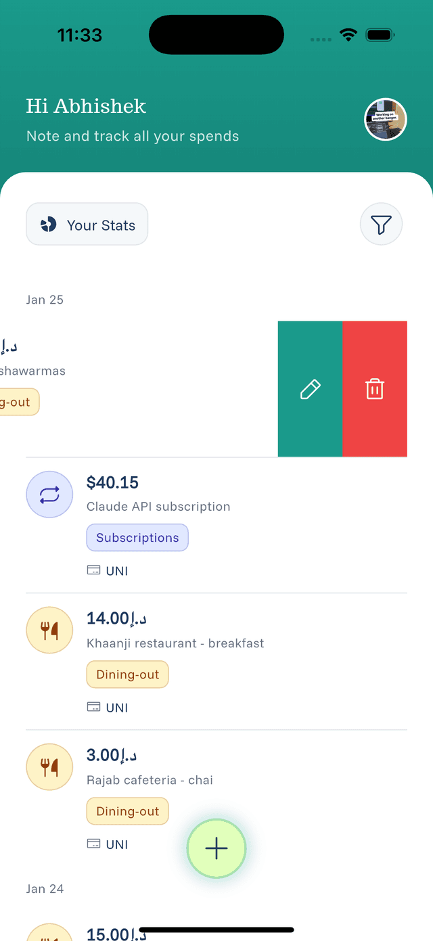Tap the fork-and-knife icon beside Khaanji restaurant

[x=49, y=630]
